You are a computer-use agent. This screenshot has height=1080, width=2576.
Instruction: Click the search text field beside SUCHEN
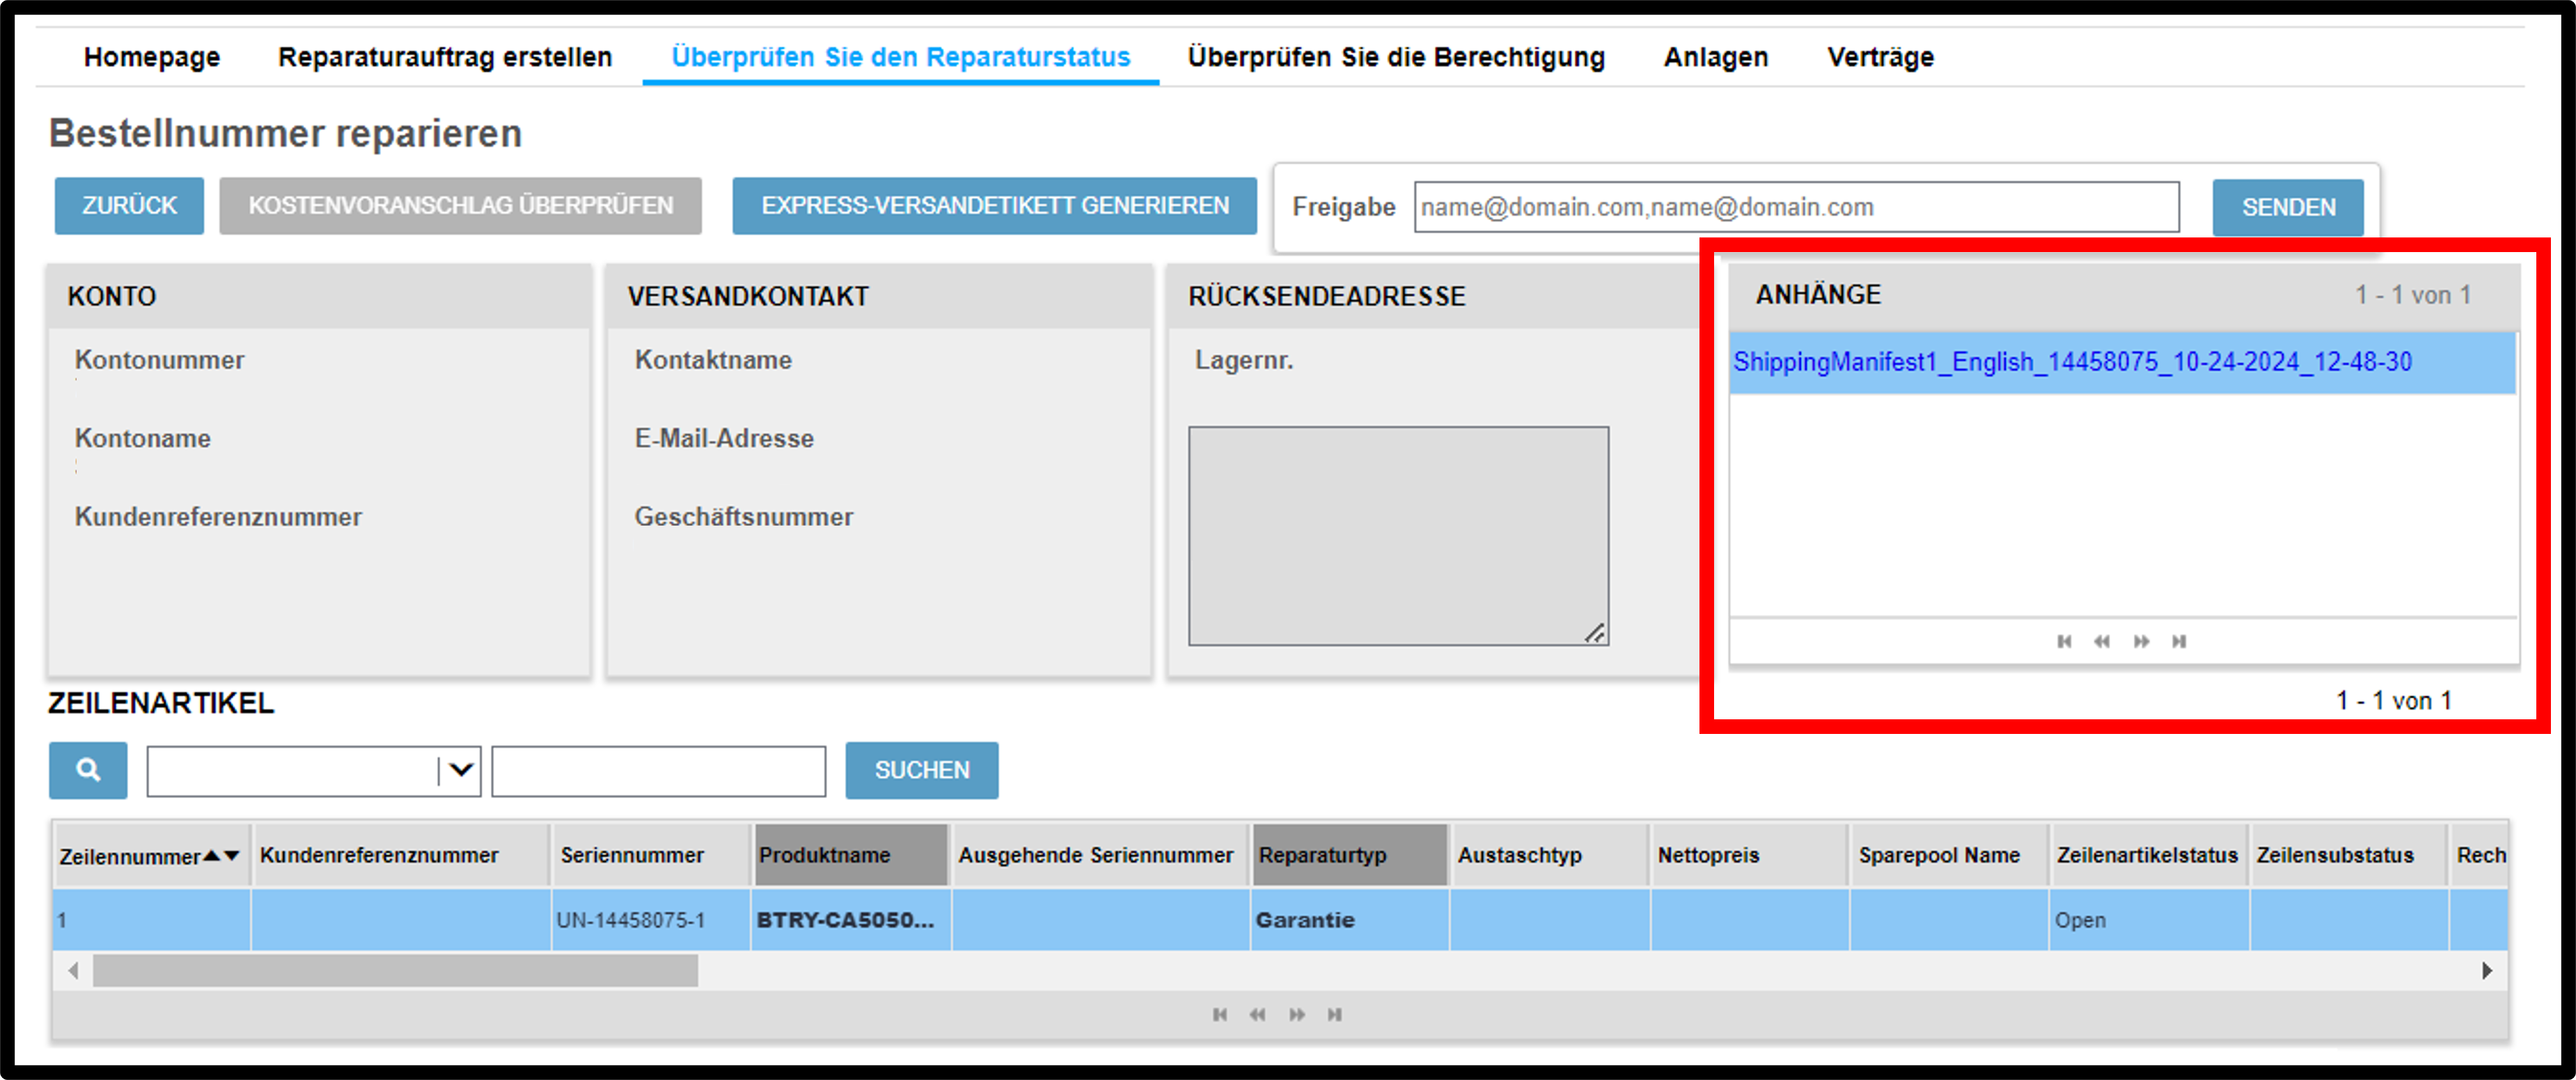click(x=659, y=771)
